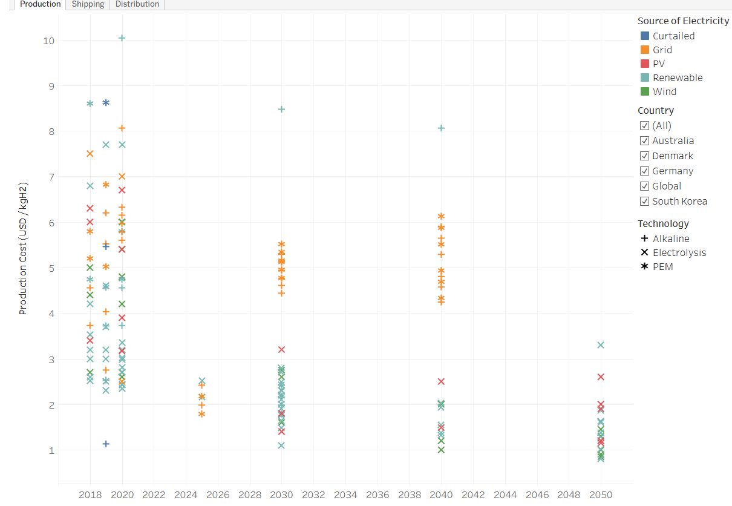The width and height of the screenshot is (732, 506).
Task: Select the PEM asterisk symbol in legend
Action: pos(644,266)
